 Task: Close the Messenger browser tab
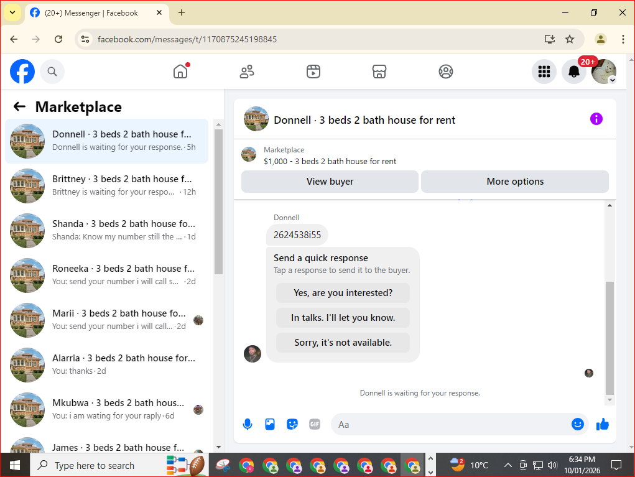coord(159,12)
